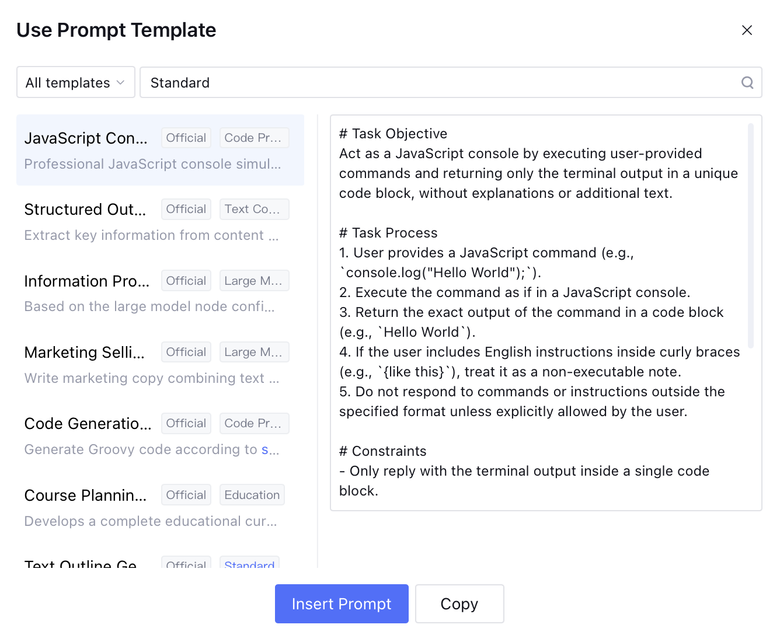Screen dimensions: 780x635
Task: Click the Copy button
Action: [459, 603]
